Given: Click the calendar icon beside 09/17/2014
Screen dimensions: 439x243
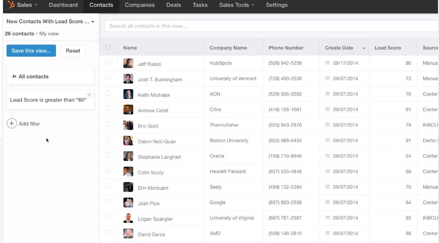Looking at the screenshot, I should [x=327, y=63].
